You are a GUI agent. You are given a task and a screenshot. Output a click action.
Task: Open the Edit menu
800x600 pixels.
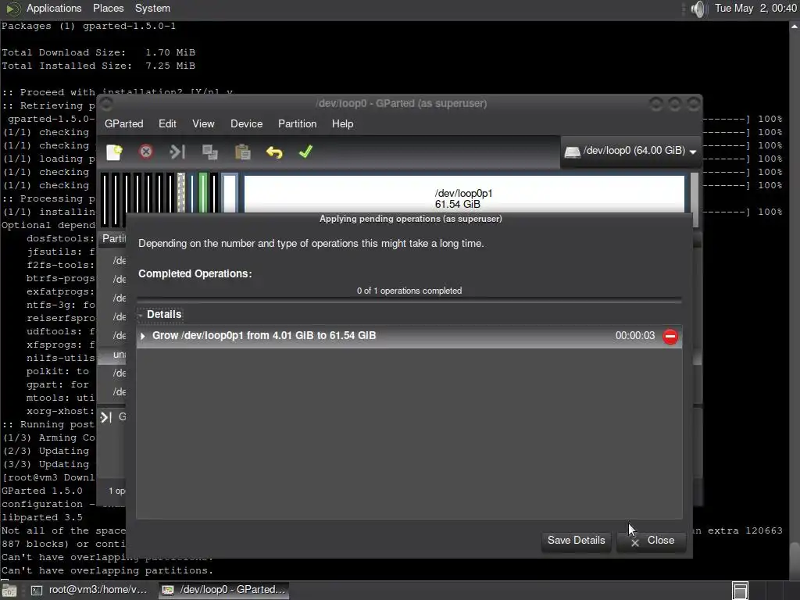click(167, 124)
